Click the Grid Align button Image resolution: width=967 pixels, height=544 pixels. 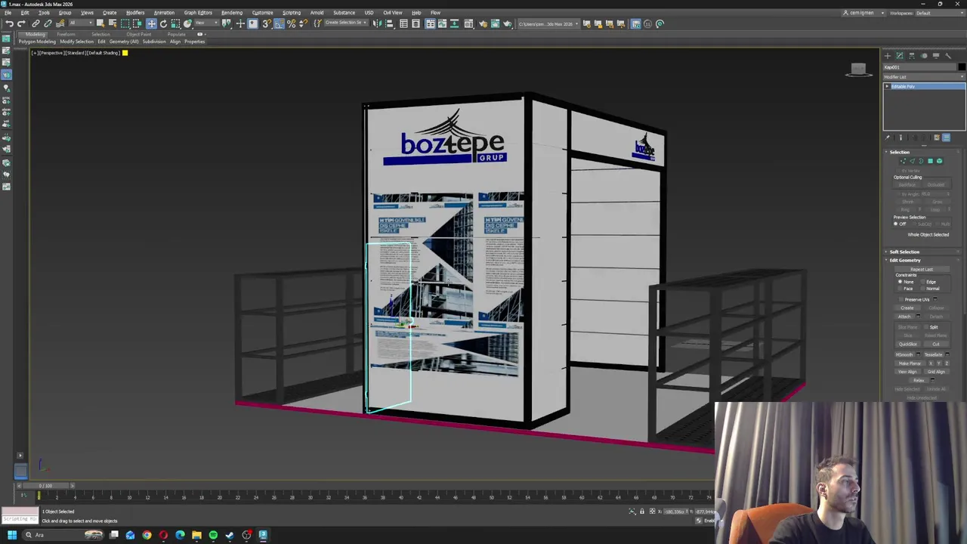coord(936,372)
